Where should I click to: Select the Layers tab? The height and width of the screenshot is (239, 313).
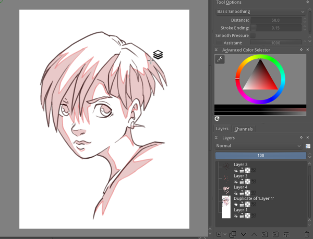click(x=222, y=129)
